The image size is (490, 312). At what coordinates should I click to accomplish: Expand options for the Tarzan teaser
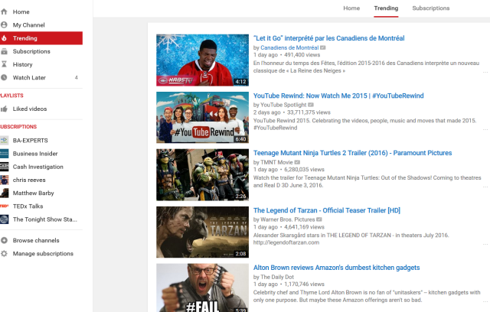485,244
